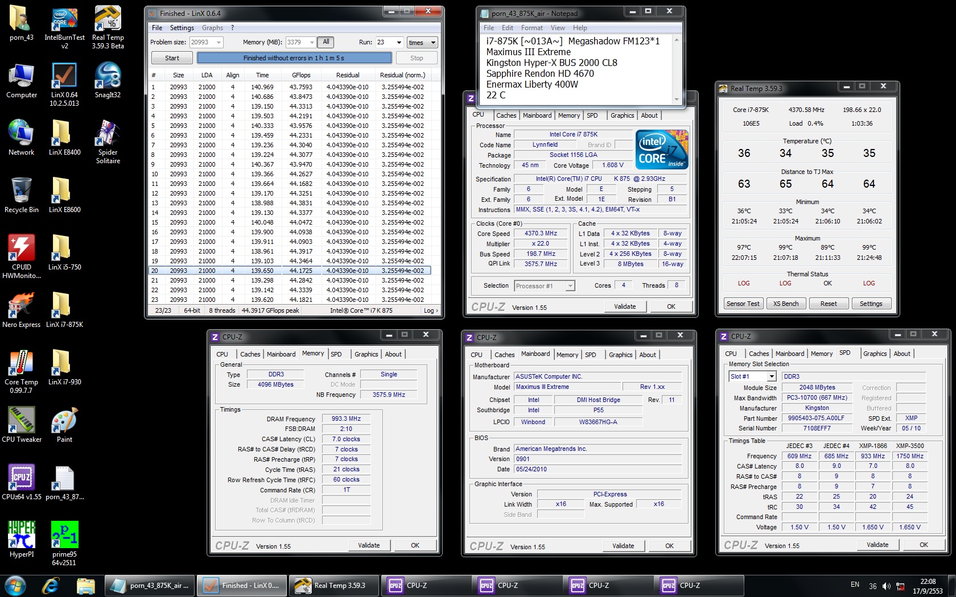Expand the Memory (MiB) dropdown in LinX

pyautogui.click(x=312, y=43)
